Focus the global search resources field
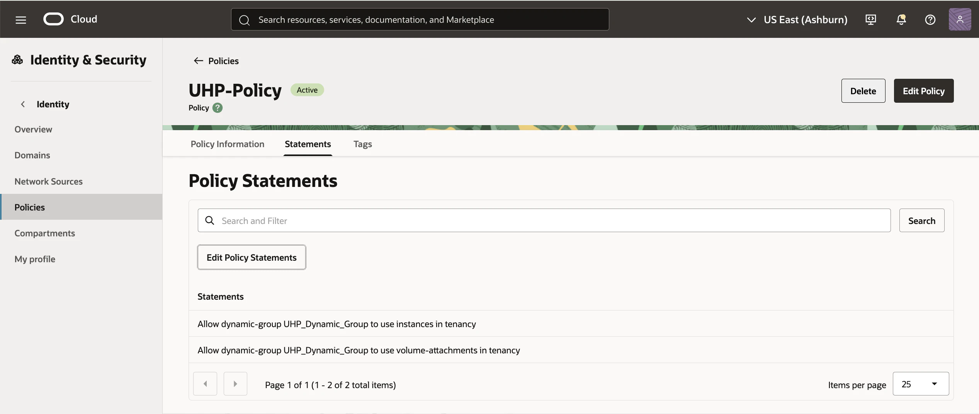This screenshot has width=979, height=414. (x=420, y=19)
